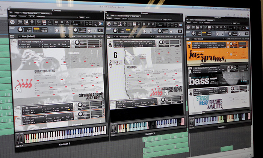Viewport: 263px width, 158px height.
Task: Open Browse panel in right Kontakt window
Action: pyautogui.click(x=193, y=27)
